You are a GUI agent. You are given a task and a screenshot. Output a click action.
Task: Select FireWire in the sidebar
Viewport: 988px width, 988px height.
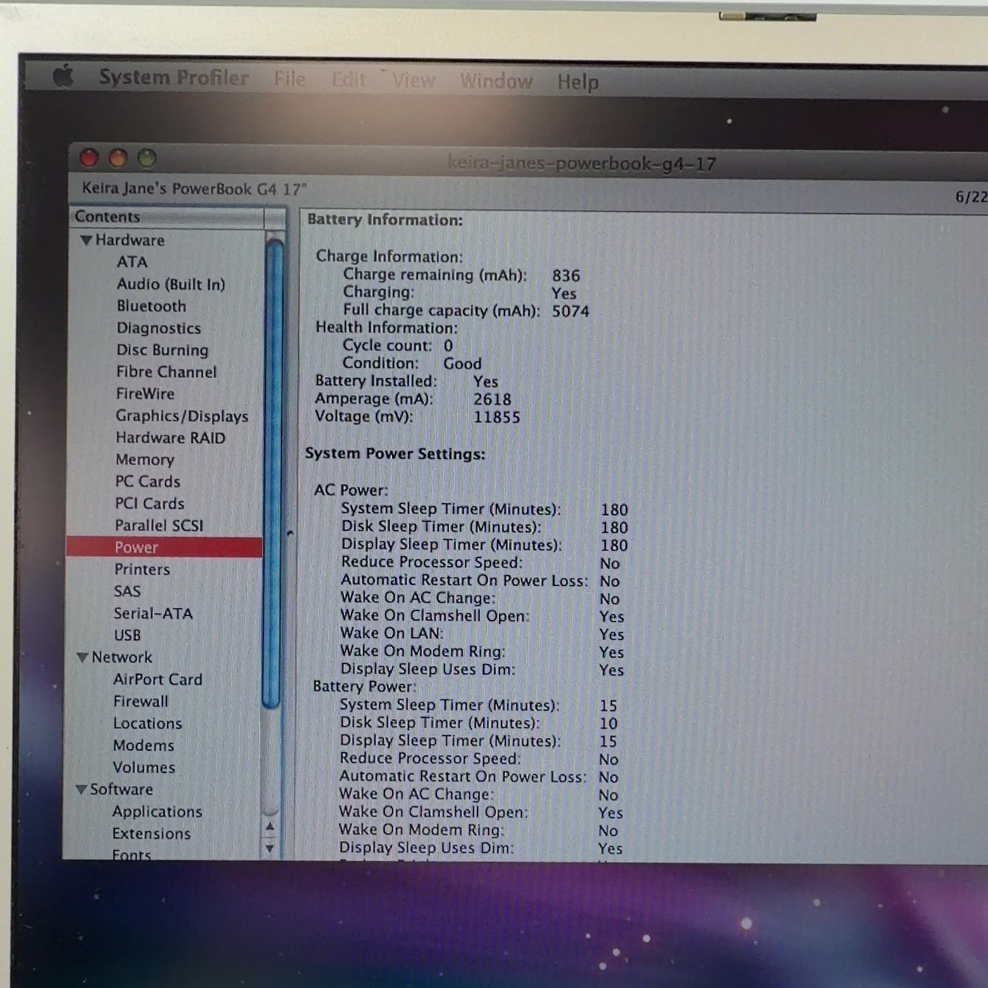145,394
